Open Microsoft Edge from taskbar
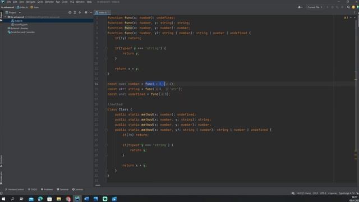This screenshot has width=359, height=202. 40,199
